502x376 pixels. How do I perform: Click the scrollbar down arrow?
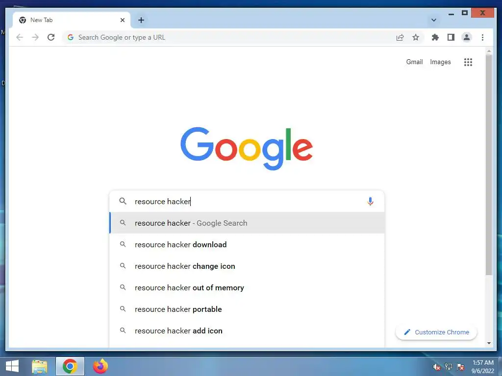(x=489, y=343)
